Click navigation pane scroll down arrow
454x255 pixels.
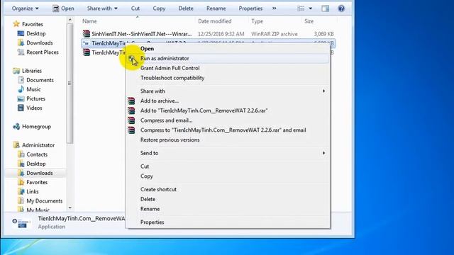pyautogui.click(x=70, y=208)
